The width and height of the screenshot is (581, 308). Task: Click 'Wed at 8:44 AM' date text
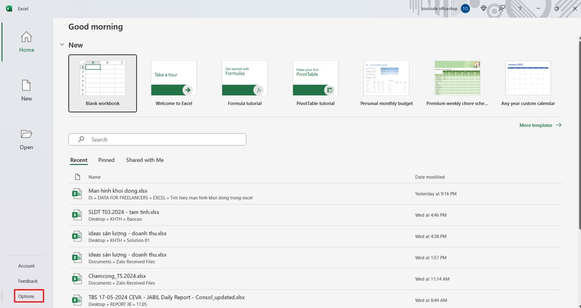point(431,300)
